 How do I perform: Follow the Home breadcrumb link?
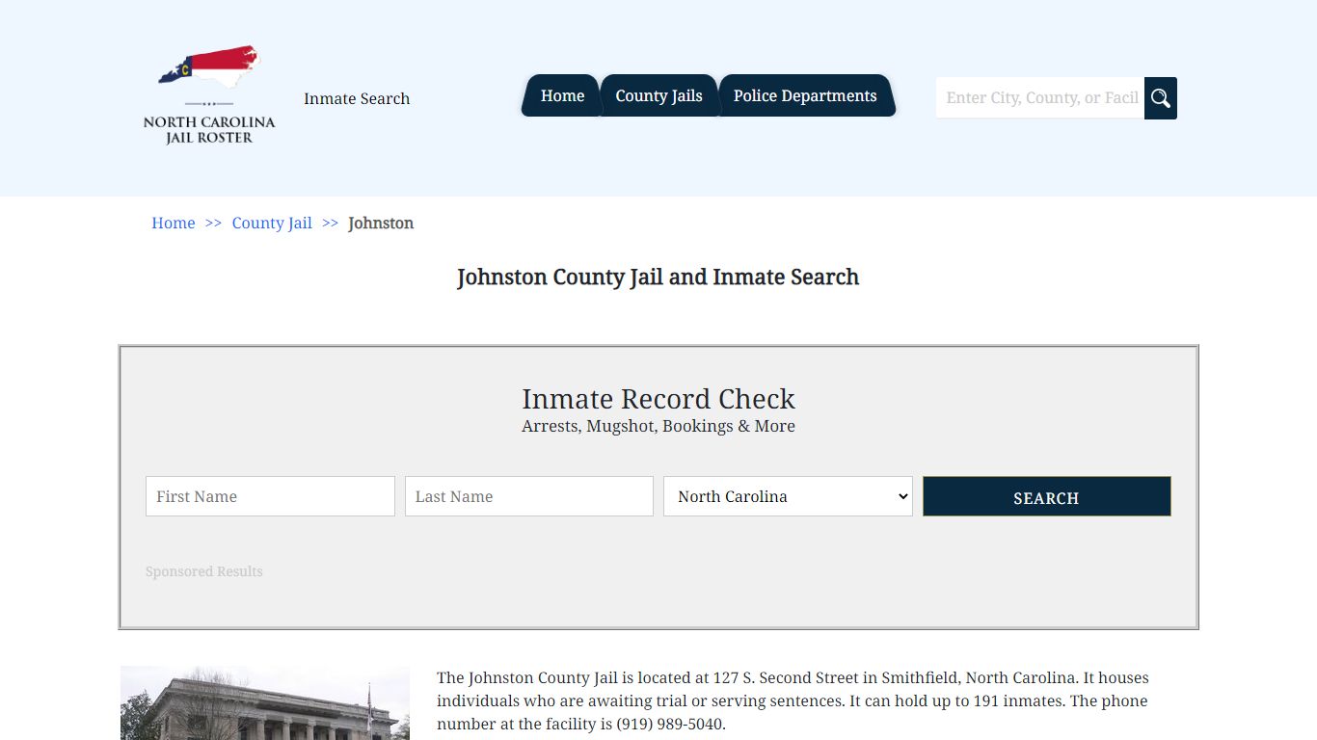pos(174,223)
